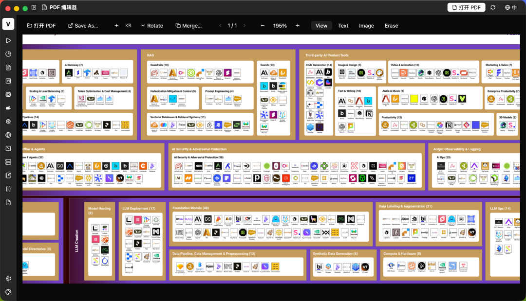Click the plus add page icon
Screen dimensions: 526x301
point(116,25)
